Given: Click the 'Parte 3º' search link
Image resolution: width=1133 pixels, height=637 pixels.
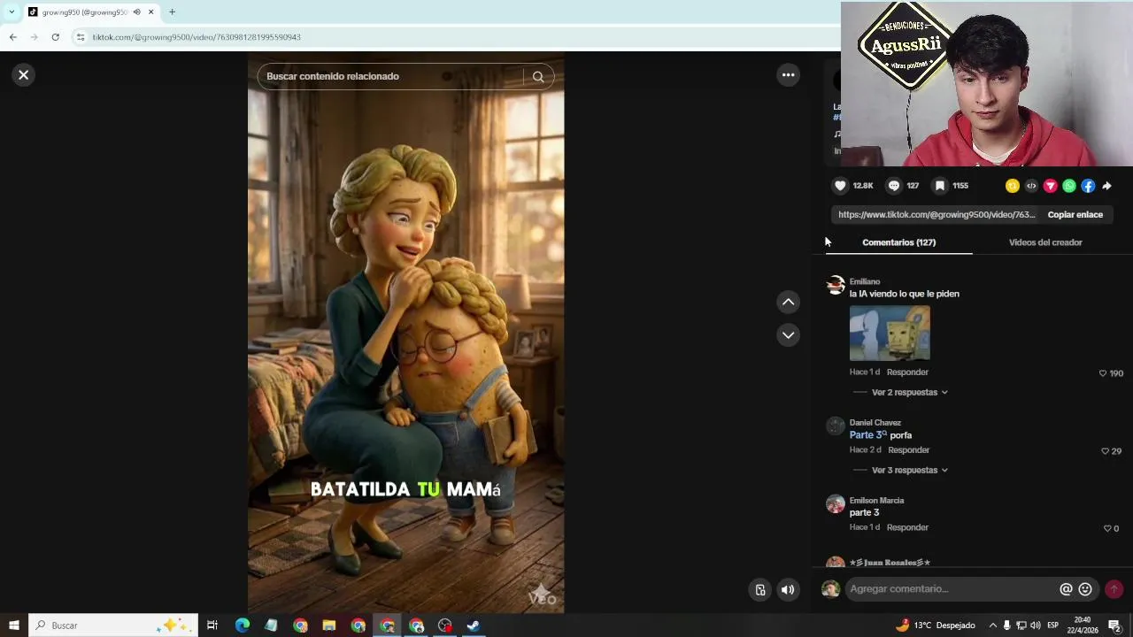Looking at the screenshot, I should click(868, 435).
